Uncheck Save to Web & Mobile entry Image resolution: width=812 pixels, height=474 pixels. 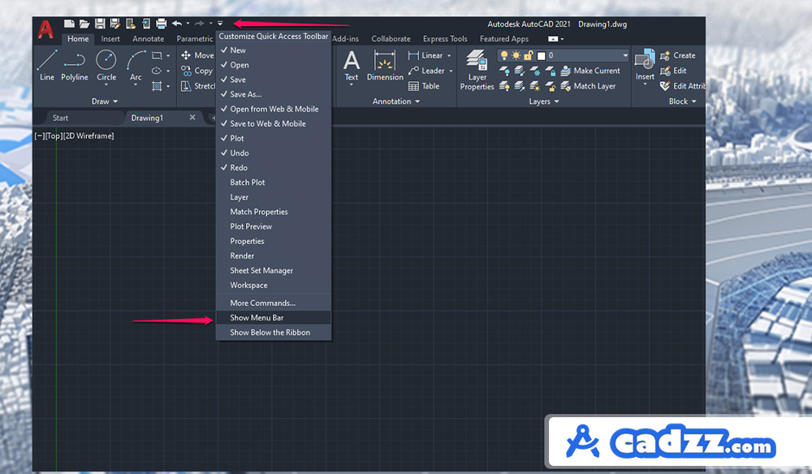point(274,123)
